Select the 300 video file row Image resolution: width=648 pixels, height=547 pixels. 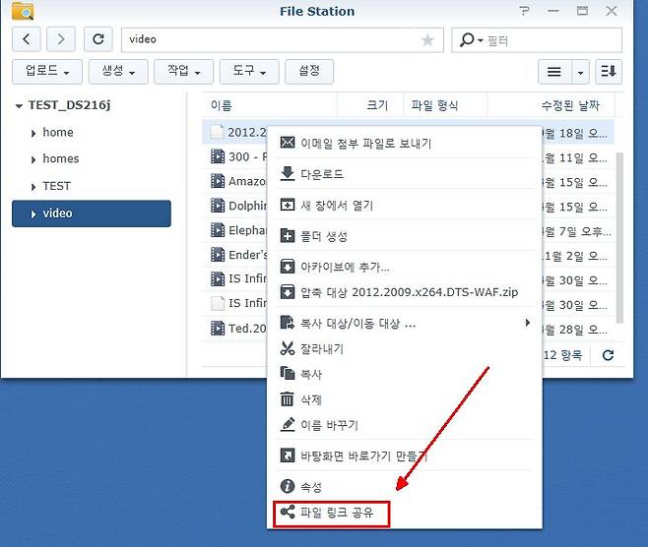click(234, 156)
